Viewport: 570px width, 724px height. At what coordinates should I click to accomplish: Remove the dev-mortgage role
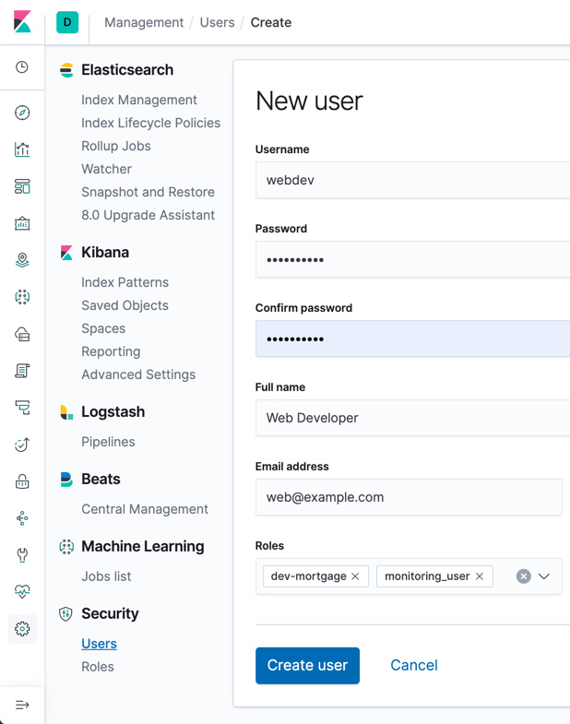(x=355, y=576)
